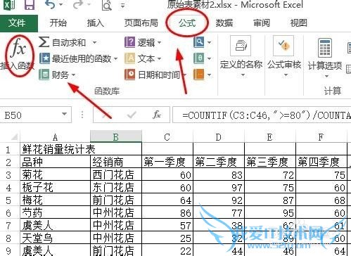Expand Calculation Options dropdown arrow

[326, 76]
